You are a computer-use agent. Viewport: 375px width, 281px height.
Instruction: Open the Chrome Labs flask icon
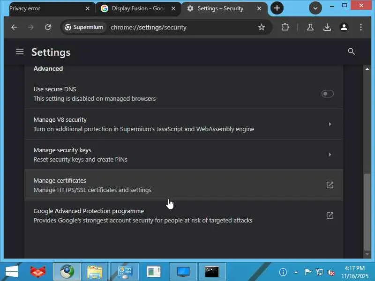(x=310, y=27)
